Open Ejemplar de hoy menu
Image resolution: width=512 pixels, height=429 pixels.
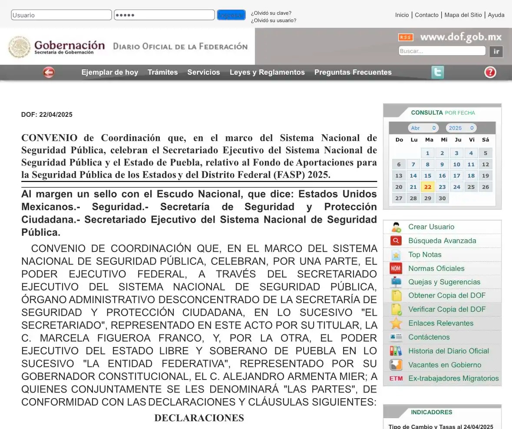click(x=110, y=72)
